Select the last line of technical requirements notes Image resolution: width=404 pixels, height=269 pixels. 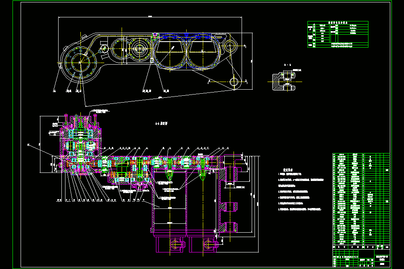click(x=300, y=209)
